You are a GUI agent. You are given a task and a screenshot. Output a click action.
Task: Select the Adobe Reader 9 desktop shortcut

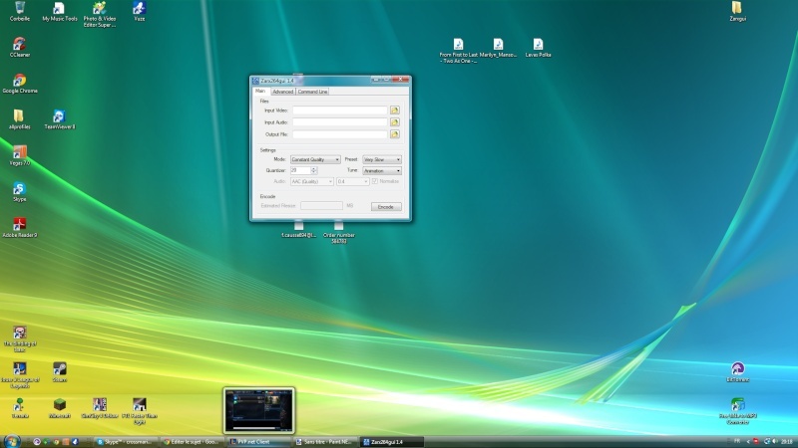20,228
